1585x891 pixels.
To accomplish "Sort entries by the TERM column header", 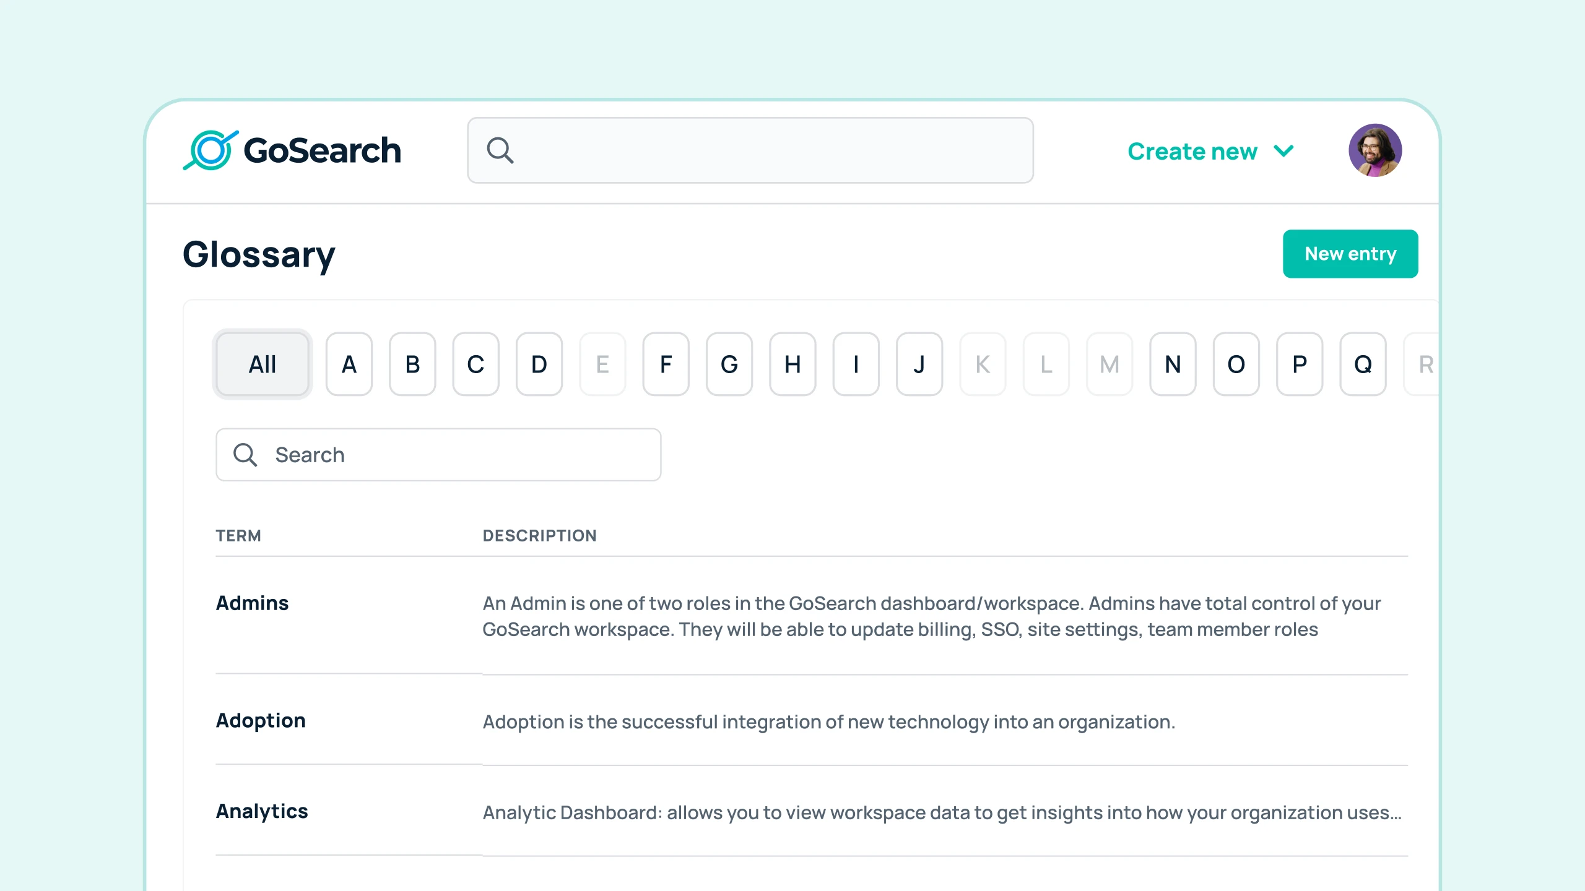I will pyautogui.click(x=238, y=536).
